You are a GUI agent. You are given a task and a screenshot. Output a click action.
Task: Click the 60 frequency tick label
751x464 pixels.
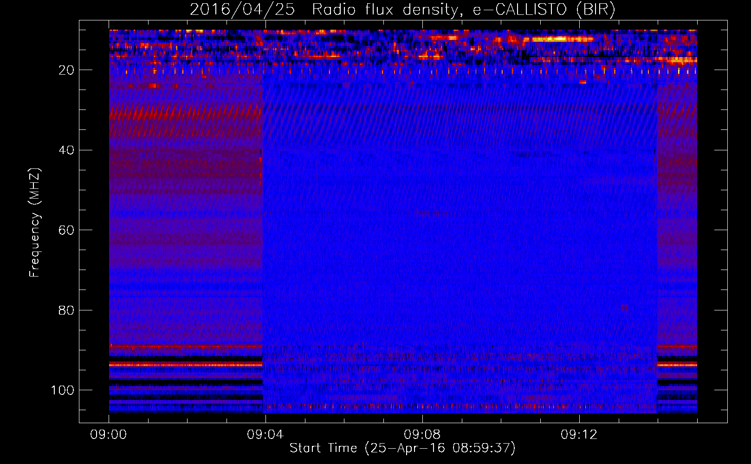click(67, 230)
